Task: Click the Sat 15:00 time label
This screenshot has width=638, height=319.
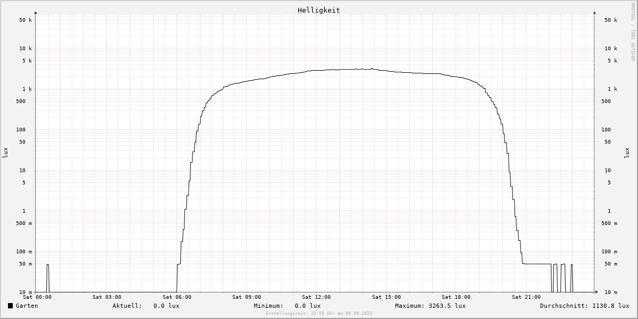Action: (x=387, y=297)
